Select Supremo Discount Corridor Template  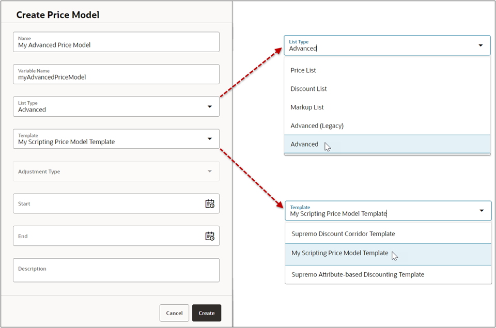343,234
